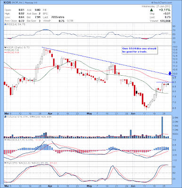Click the StockCharts.com copyright watermark
The image size is (182, 188).
pos(162,3)
